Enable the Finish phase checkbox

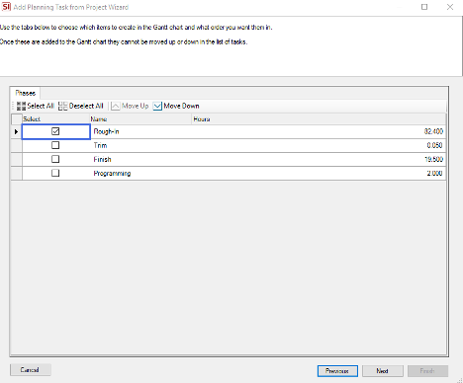pos(55,159)
